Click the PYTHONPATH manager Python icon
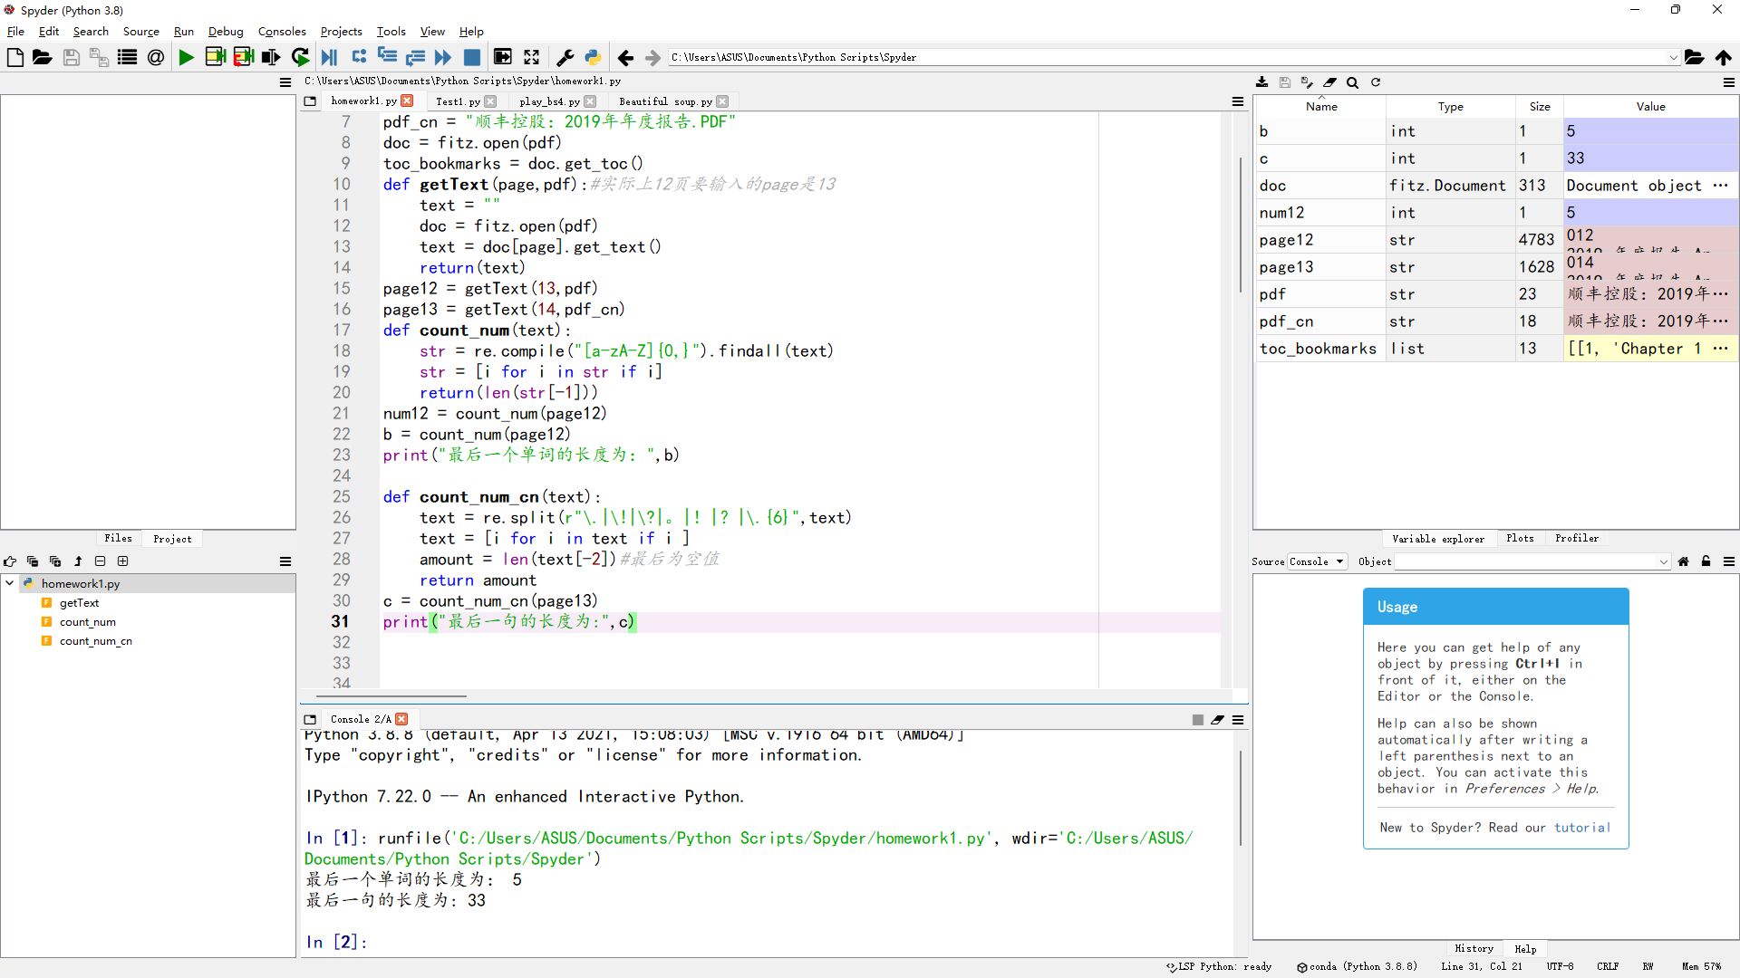The height and width of the screenshot is (978, 1740). click(x=593, y=57)
